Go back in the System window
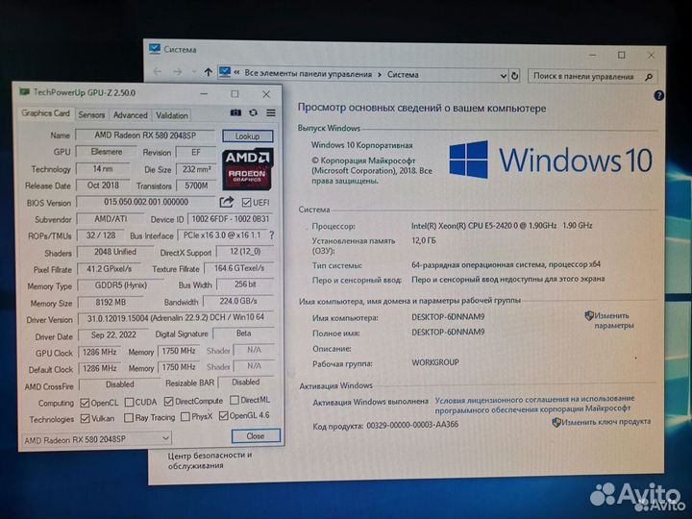692x519 pixels. (x=158, y=71)
